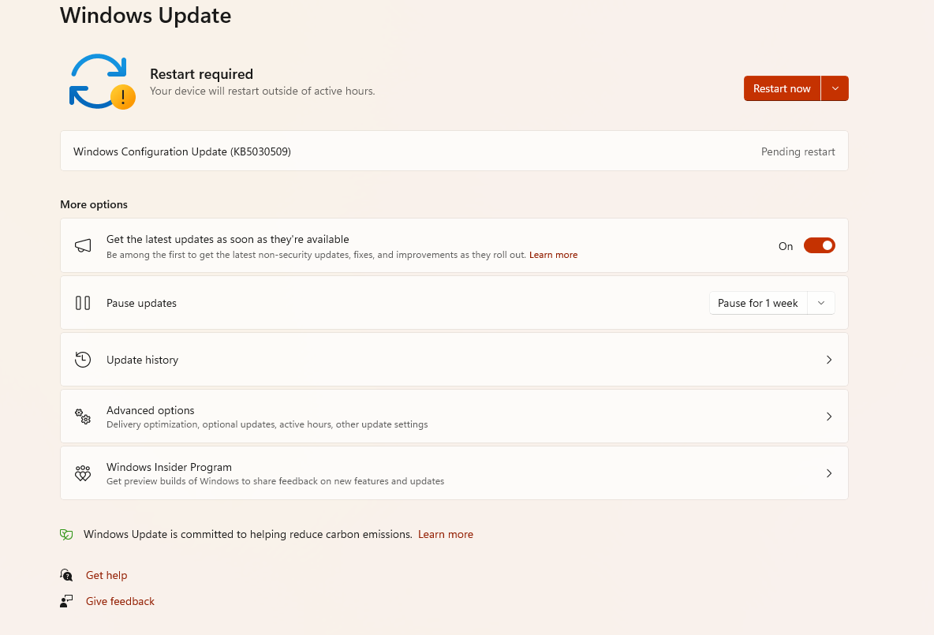
Task: Click the Windows Insider Program hearts icon
Action: pyautogui.click(x=83, y=473)
